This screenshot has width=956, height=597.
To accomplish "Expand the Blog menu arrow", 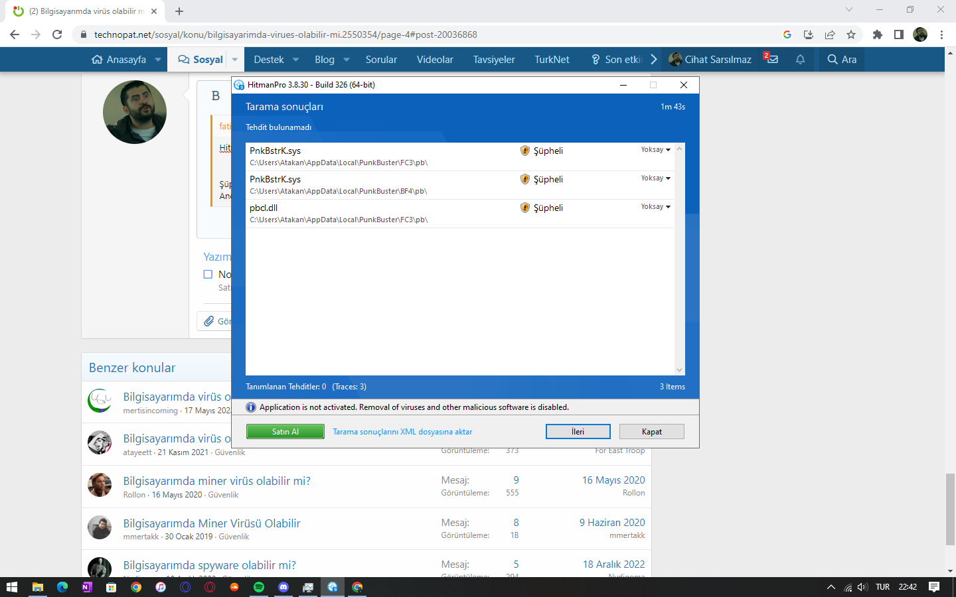I will pos(346,60).
